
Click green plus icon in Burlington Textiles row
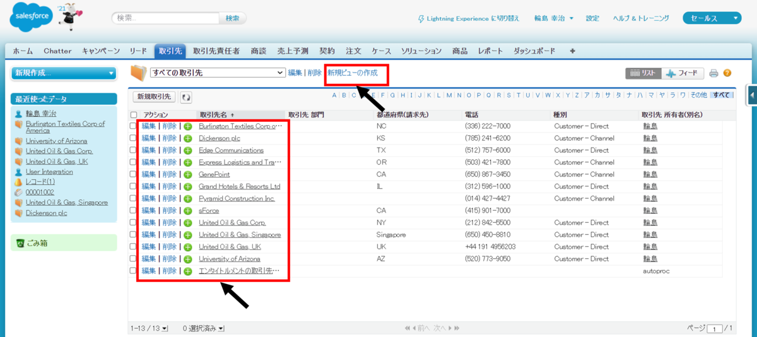[x=187, y=127]
